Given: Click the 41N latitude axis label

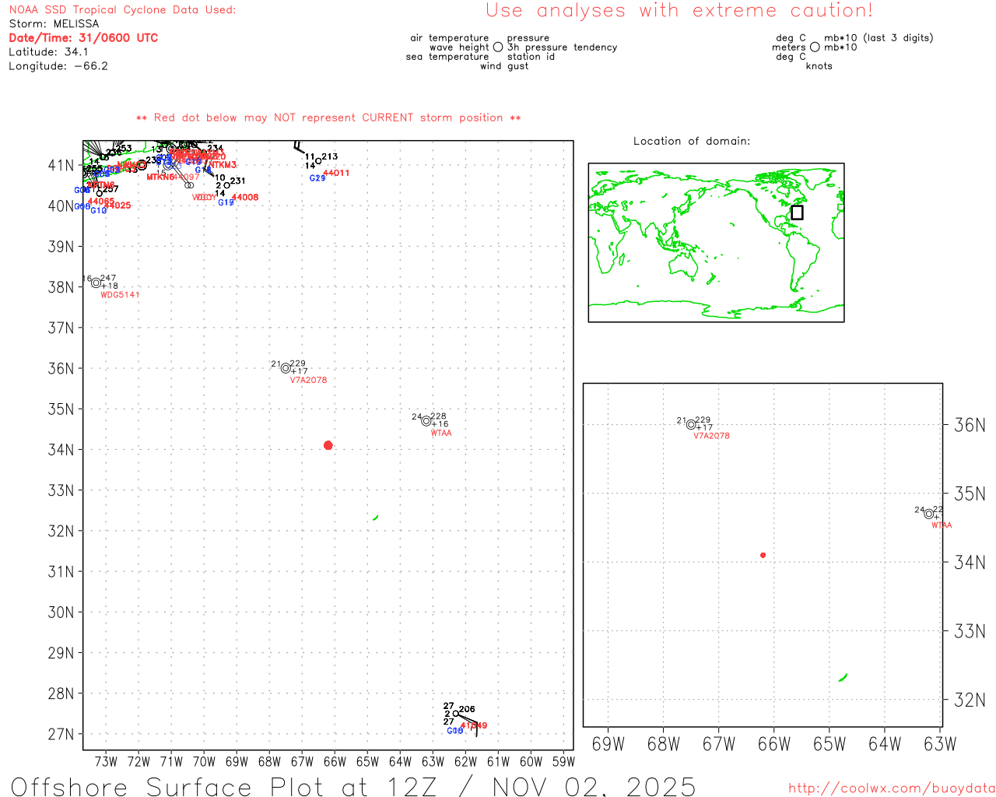Looking at the screenshot, I should click(x=61, y=166).
